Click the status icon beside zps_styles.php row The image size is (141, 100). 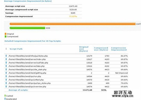[x=6, y=83]
